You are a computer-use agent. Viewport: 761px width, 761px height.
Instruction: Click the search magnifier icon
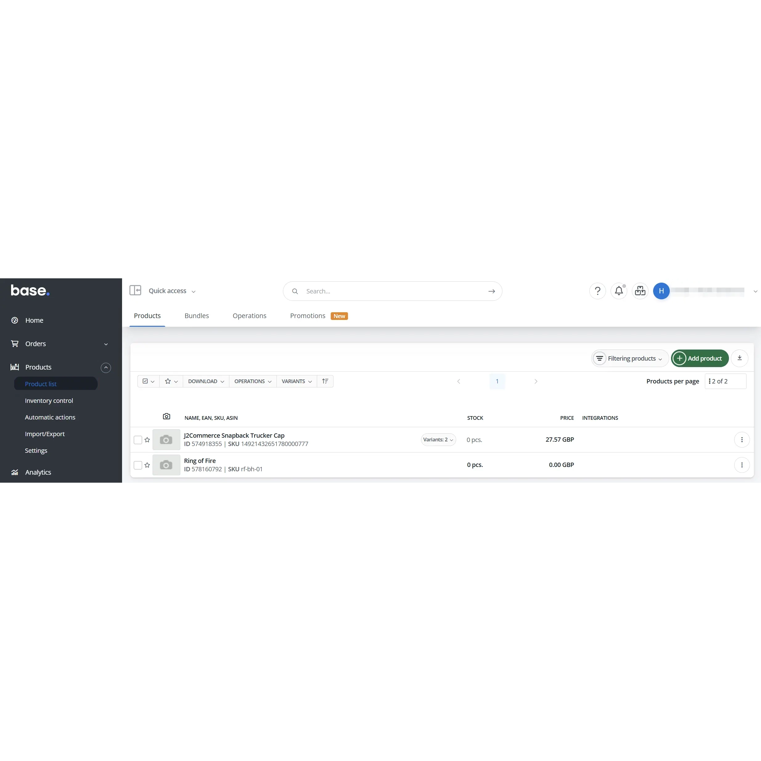pos(295,291)
